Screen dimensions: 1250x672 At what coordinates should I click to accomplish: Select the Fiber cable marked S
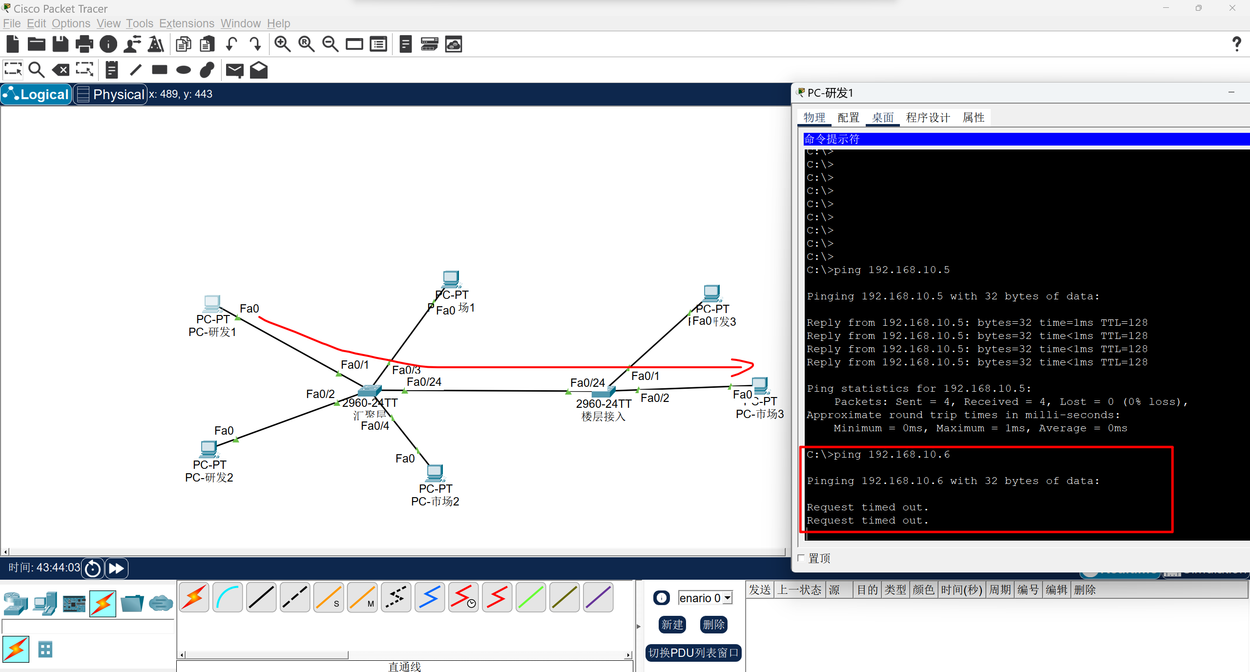(x=329, y=597)
